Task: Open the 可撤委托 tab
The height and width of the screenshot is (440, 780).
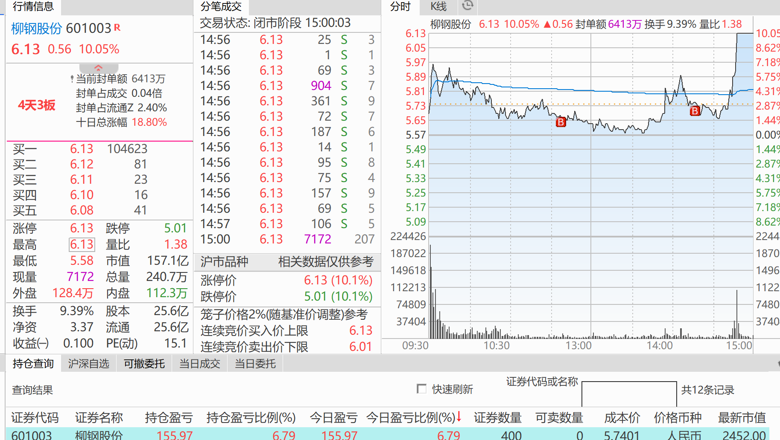Action: point(144,364)
